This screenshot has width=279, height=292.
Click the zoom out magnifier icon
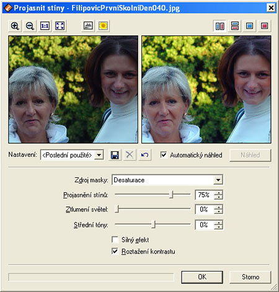coord(30,26)
